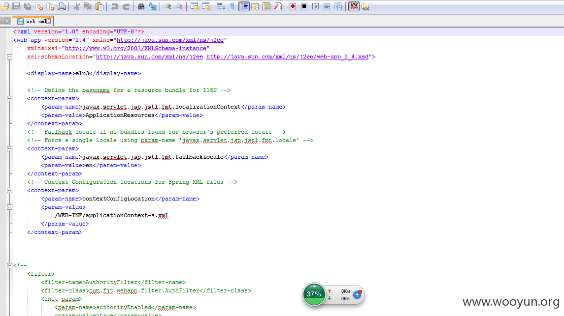The image size is (564, 316).
Task: Open the Document Map panel
Action: point(266,6)
